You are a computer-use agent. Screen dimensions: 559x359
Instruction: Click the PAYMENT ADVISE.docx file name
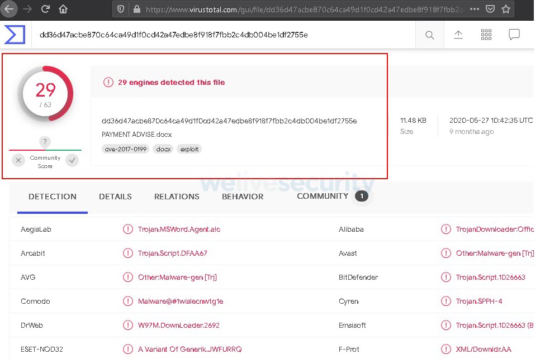(136, 135)
